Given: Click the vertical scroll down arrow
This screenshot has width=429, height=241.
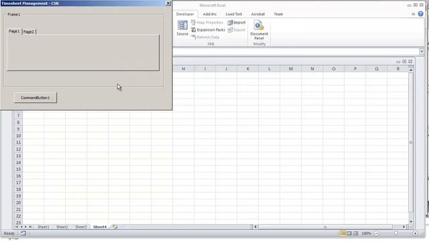Looking at the screenshot, I should [411, 222].
